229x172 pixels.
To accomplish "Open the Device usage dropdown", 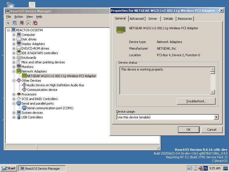I will [216, 117].
